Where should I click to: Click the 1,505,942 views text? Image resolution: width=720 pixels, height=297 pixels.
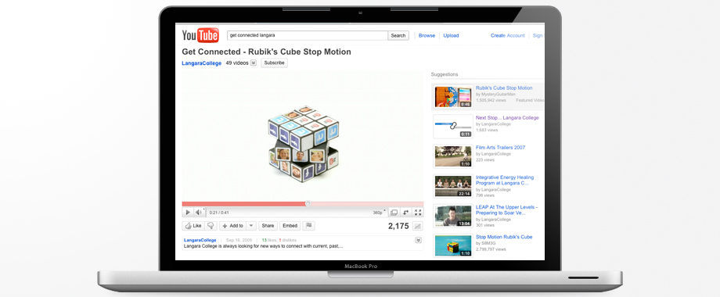pos(491,100)
